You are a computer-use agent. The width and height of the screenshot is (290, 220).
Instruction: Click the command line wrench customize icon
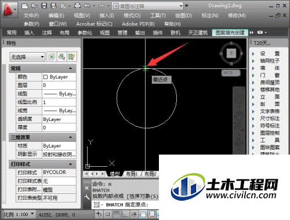click(87, 197)
